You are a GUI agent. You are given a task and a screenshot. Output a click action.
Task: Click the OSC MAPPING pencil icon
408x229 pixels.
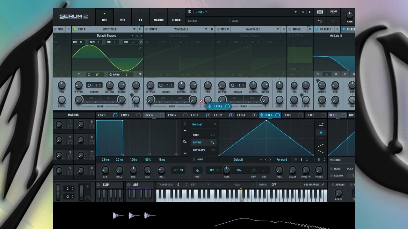click(323, 184)
